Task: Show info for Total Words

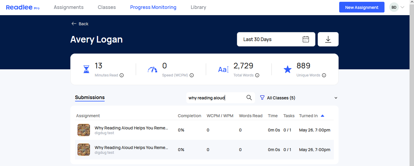Action: [x=257, y=75]
